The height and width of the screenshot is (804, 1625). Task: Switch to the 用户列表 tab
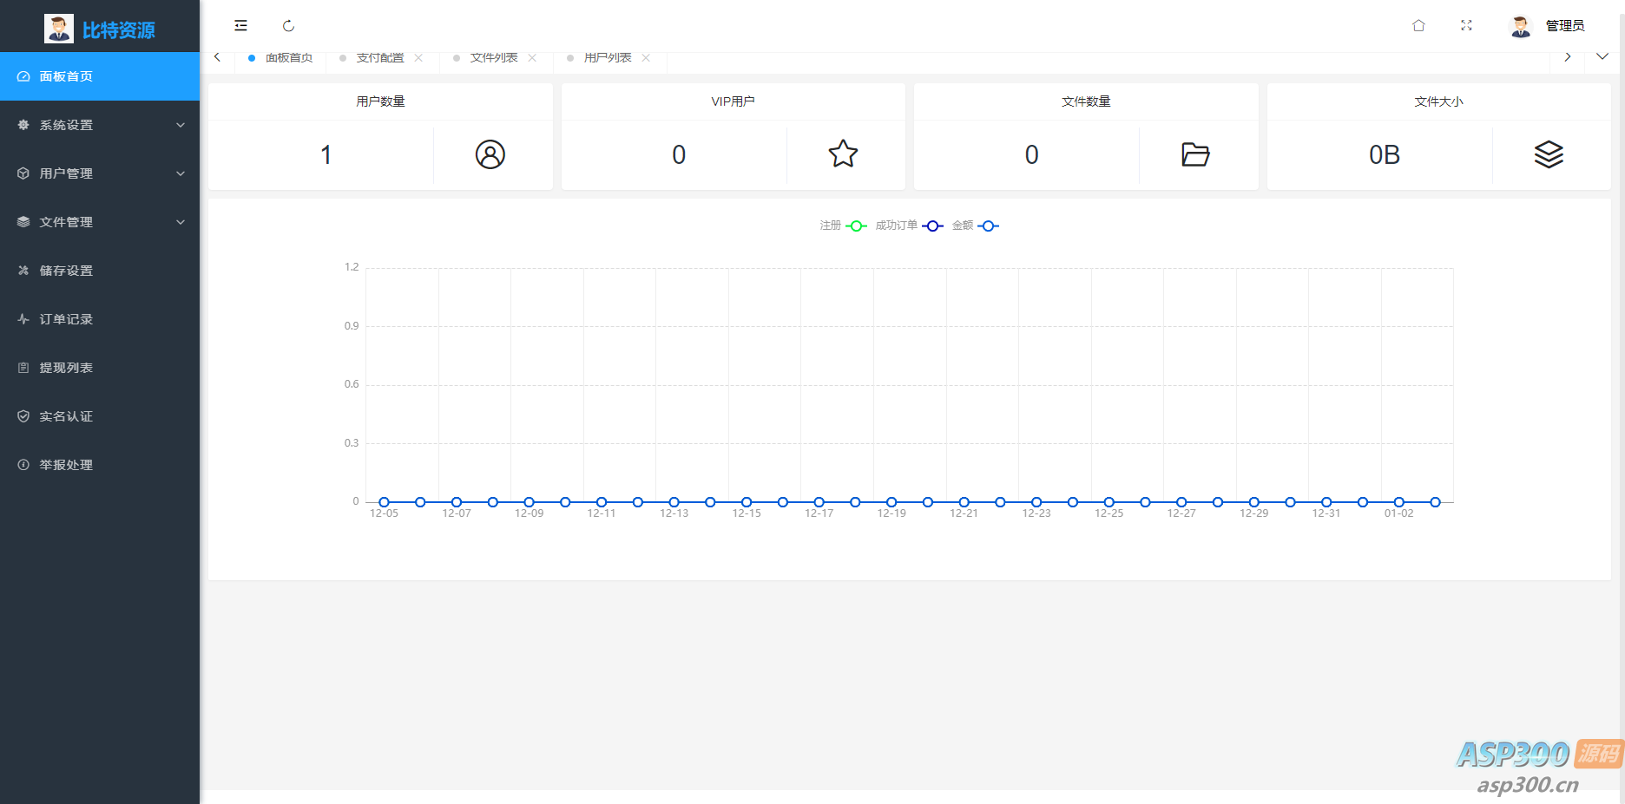click(x=608, y=58)
